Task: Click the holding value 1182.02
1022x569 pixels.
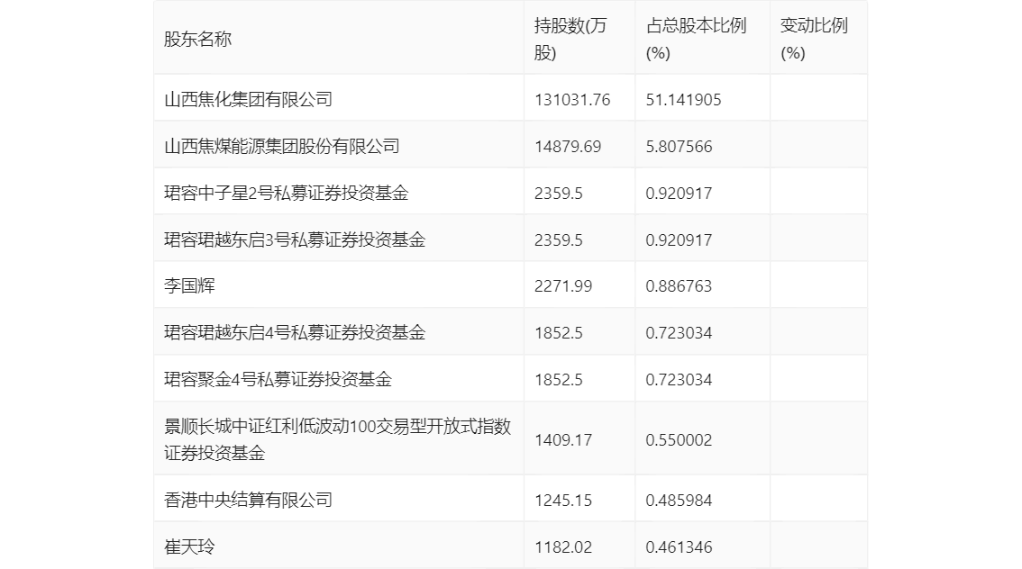Action: (563, 546)
